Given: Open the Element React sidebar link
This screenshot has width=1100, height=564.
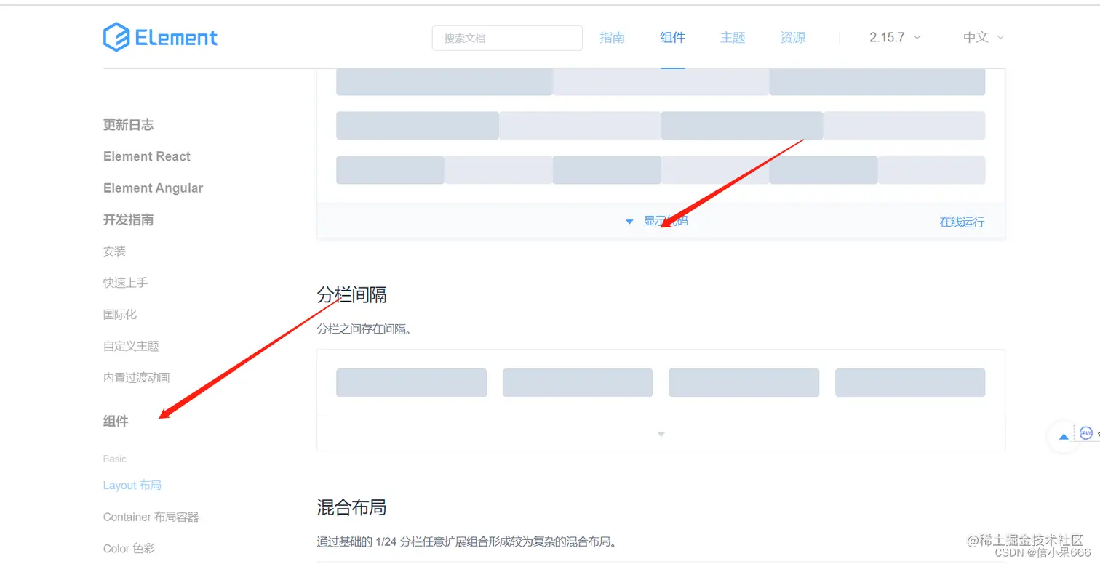Looking at the screenshot, I should pos(146,156).
